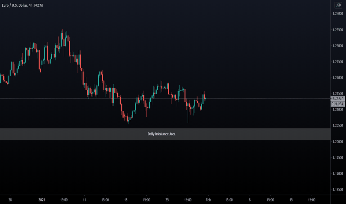
Task: Click the 1.19500 price axis label
Action: pyautogui.click(x=337, y=158)
